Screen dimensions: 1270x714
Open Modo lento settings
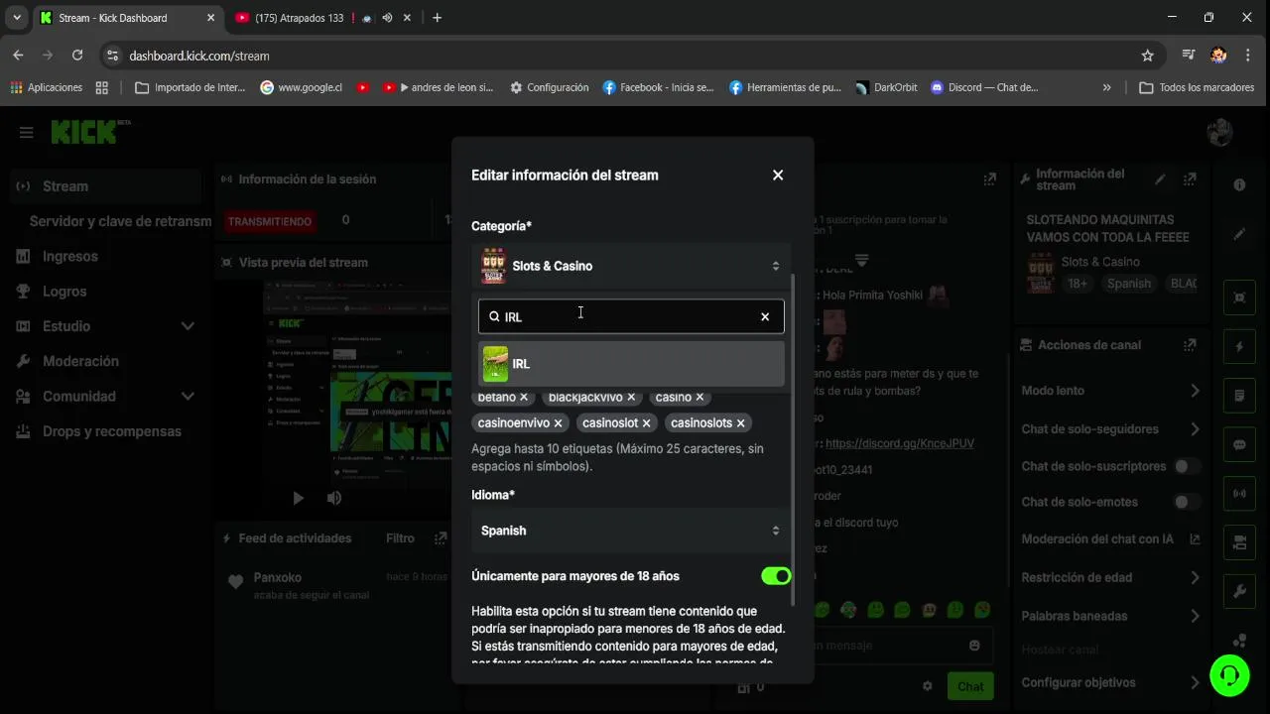pyautogui.click(x=1111, y=391)
